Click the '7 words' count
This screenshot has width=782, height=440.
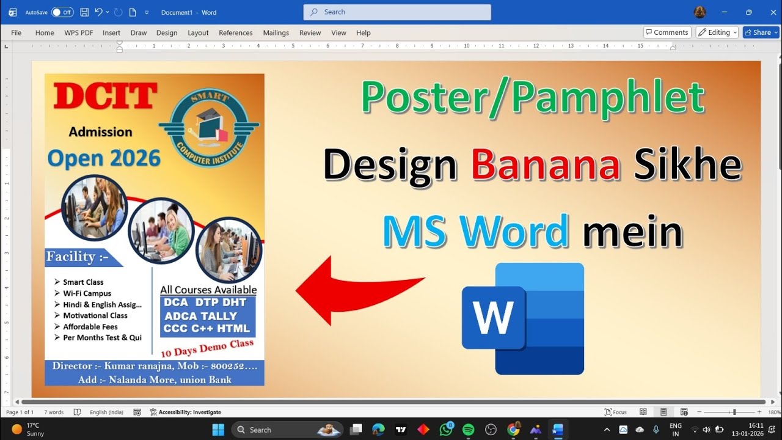pyautogui.click(x=54, y=413)
